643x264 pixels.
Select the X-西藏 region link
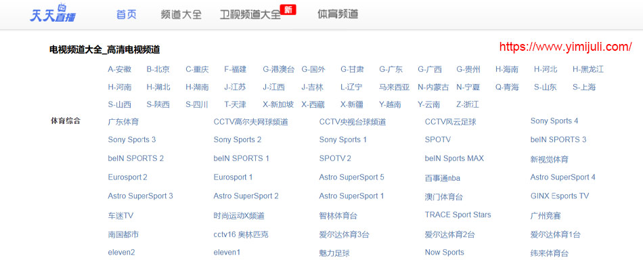click(313, 104)
